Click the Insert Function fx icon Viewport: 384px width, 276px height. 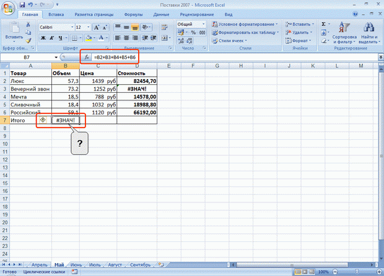click(x=87, y=57)
